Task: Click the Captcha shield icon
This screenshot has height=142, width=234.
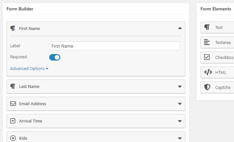Action: point(207,87)
